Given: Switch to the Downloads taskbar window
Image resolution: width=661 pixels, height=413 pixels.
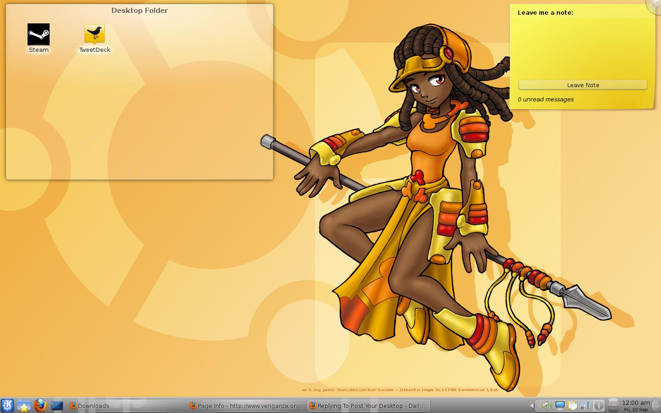Looking at the screenshot, I should click(x=127, y=406).
